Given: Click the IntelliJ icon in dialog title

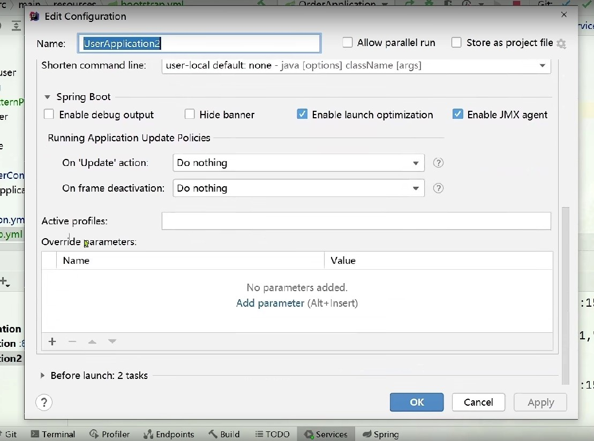Looking at the screenshot, I should click(34, 16).
